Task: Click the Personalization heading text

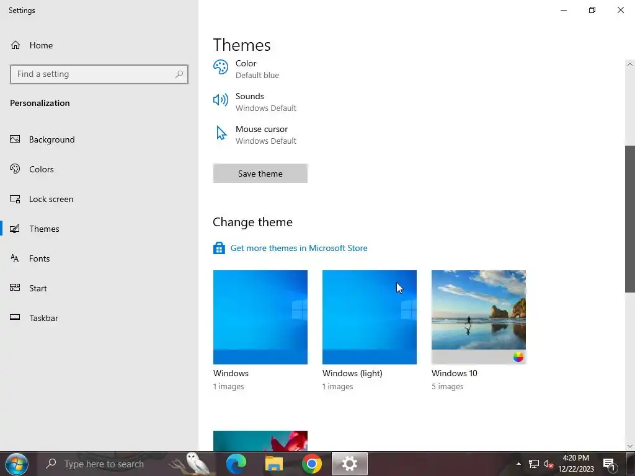Action: pyautogui.click(x=40, y=103)
